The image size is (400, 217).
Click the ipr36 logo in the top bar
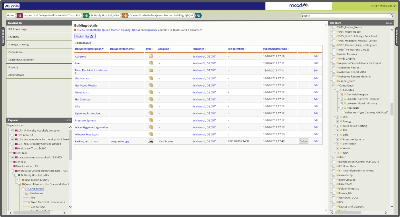[11, 5]
